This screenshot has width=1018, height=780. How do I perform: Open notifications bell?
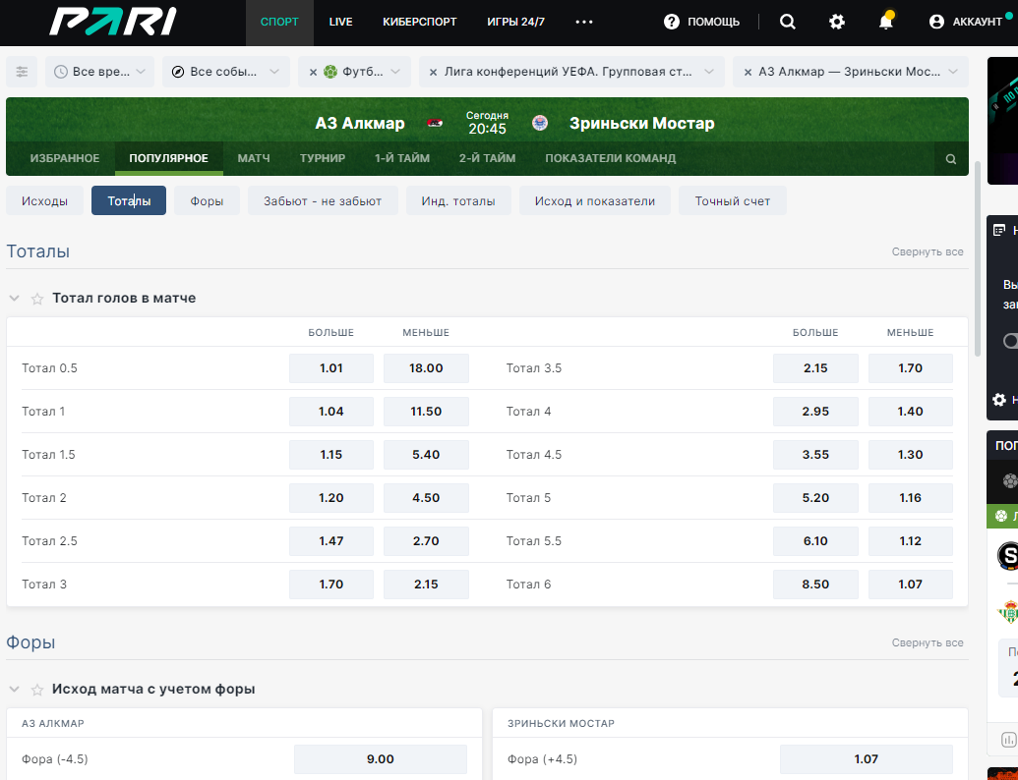click(885, 22)
